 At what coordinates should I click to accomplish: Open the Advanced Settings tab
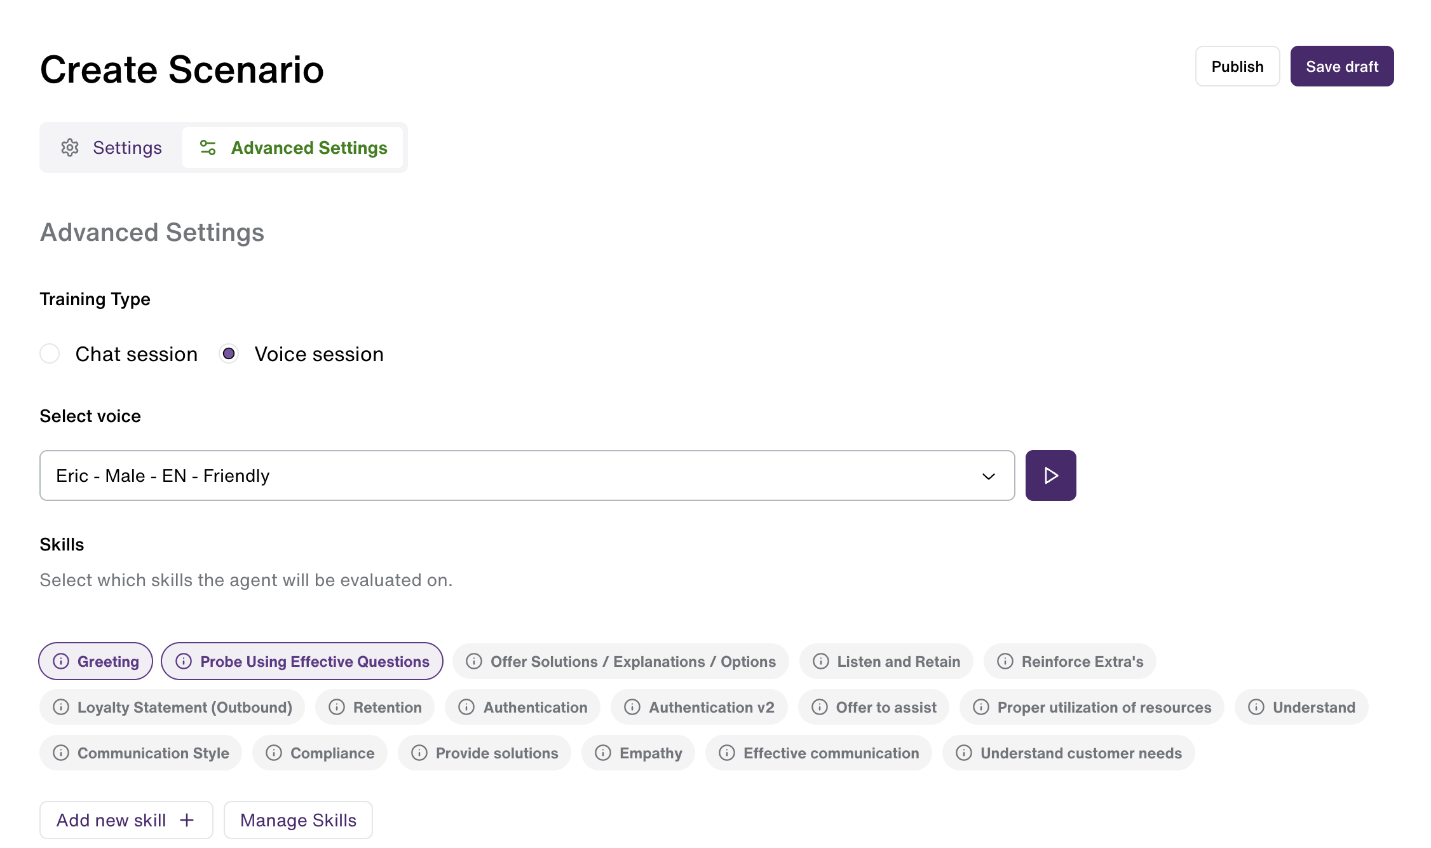click(x=293, y=147)
